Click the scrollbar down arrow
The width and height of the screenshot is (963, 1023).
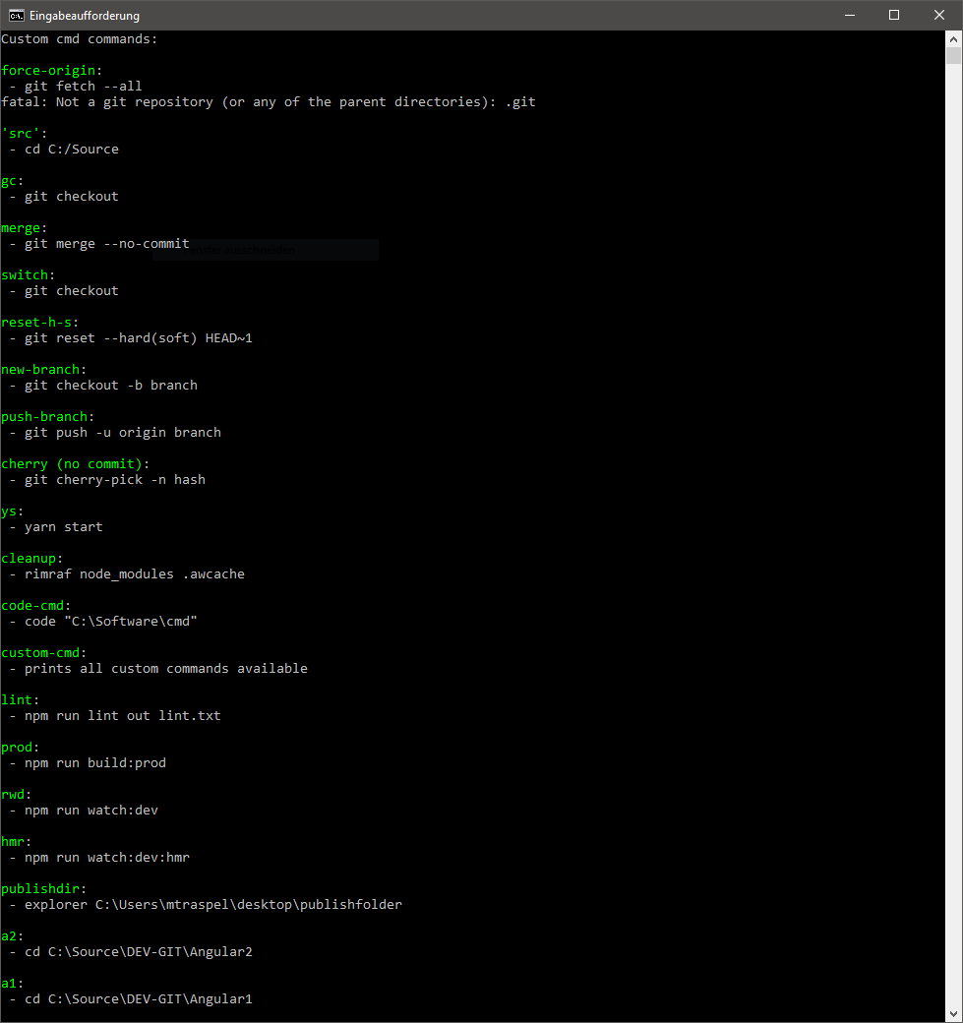tap(953, 1013)
